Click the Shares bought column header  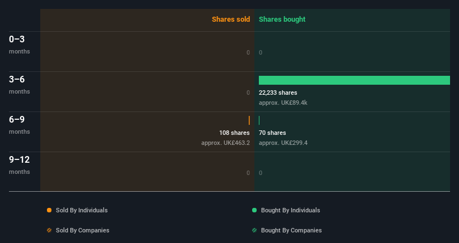click(x=282, y=20)
